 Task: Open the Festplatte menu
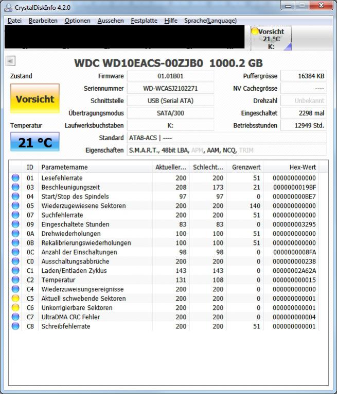[x=144, y=21]
